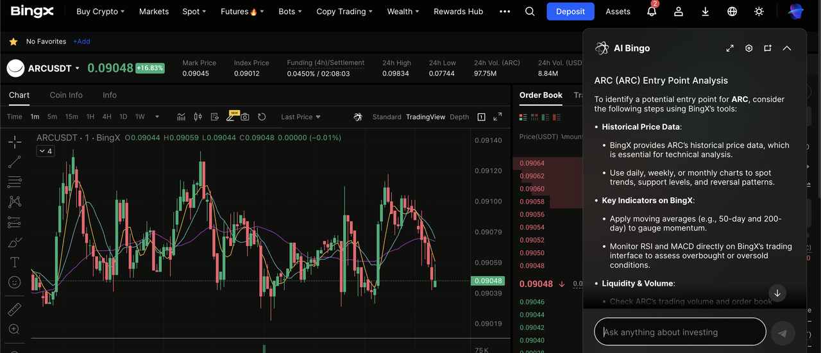Click the +Add favorites link
The height and width of the screenshot is (353, 821).
tap(81, 42)
